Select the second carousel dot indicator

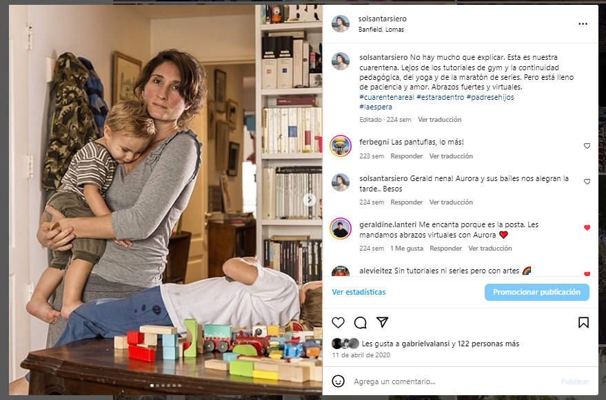157,386
